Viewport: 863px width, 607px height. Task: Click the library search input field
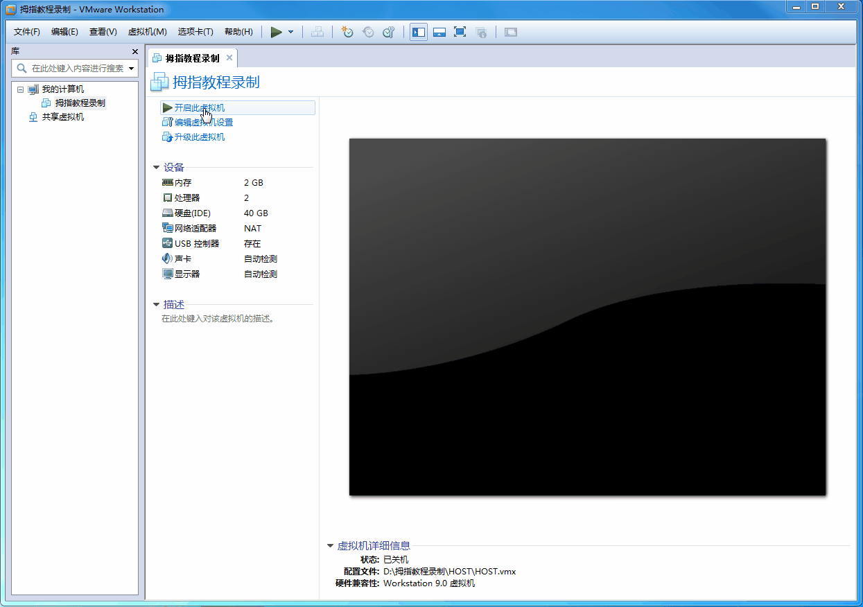(x=77, y=69)
